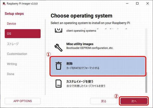Choose the 削除 format card option
Image resolution: width=153 pixels, height=108 pixels.
(98, 66)
